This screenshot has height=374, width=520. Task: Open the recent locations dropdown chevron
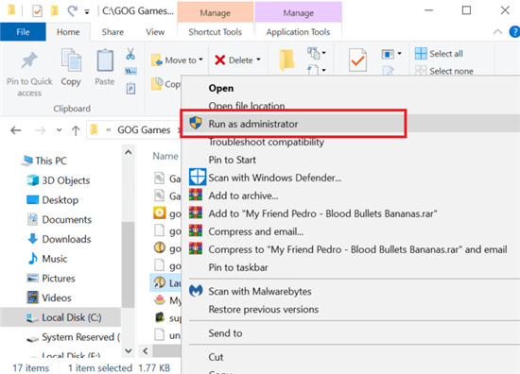coord(59,130)
